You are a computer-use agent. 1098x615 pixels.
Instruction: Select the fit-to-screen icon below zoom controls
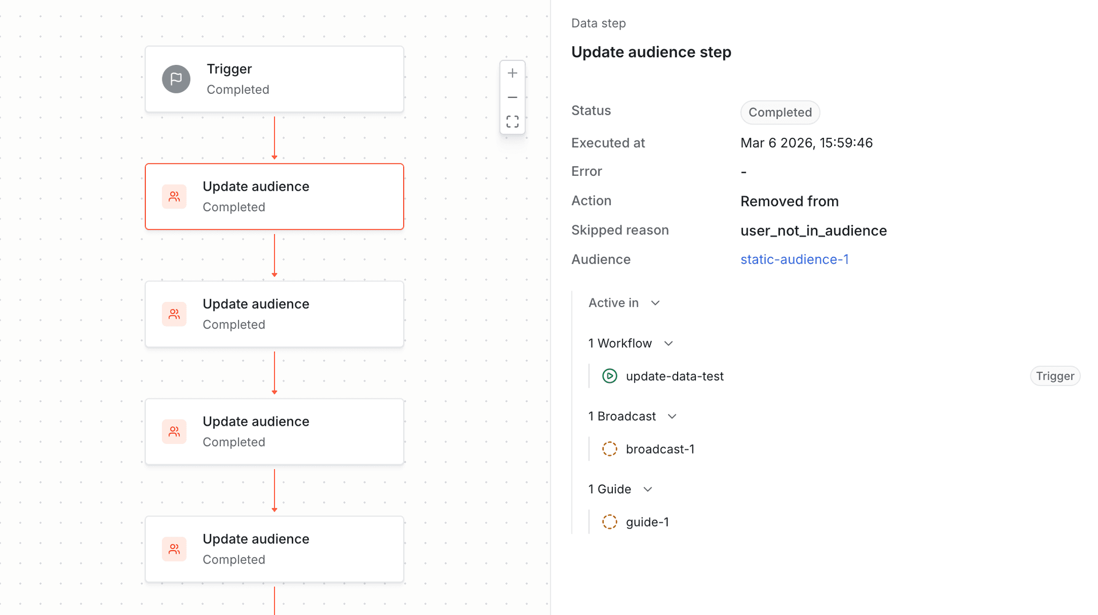(512, 121)
